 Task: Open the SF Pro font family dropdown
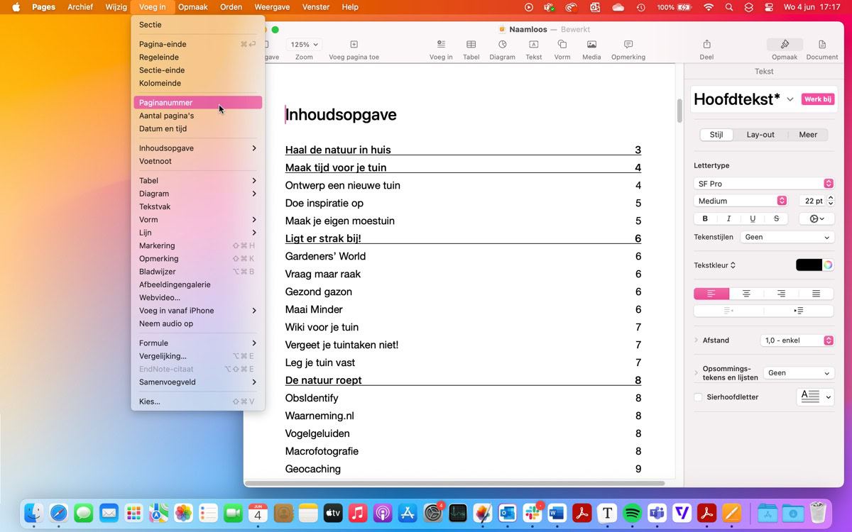tap(763, 183)
